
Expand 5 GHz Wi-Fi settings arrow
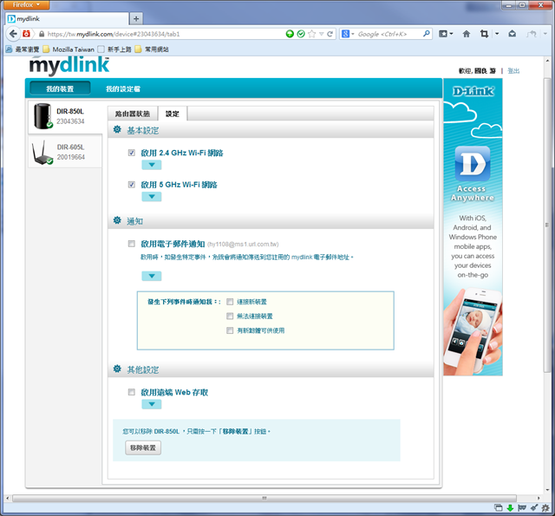coord(152,197)
